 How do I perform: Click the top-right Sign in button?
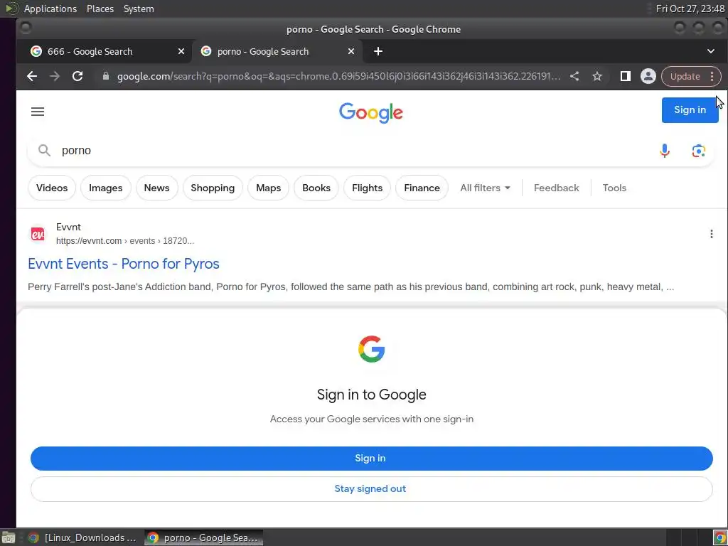click(x=690, y=110)
